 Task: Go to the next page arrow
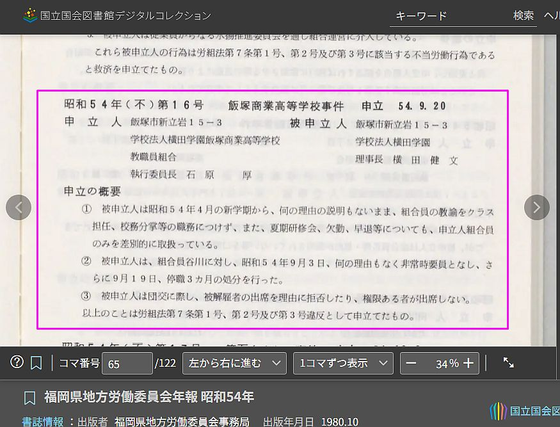click(537, 207)
